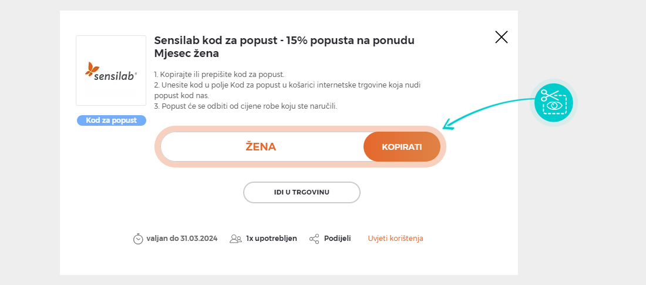Click the clock icon beside validity date
This screenshot has height=285, width=646.
[x=138, y=239]
